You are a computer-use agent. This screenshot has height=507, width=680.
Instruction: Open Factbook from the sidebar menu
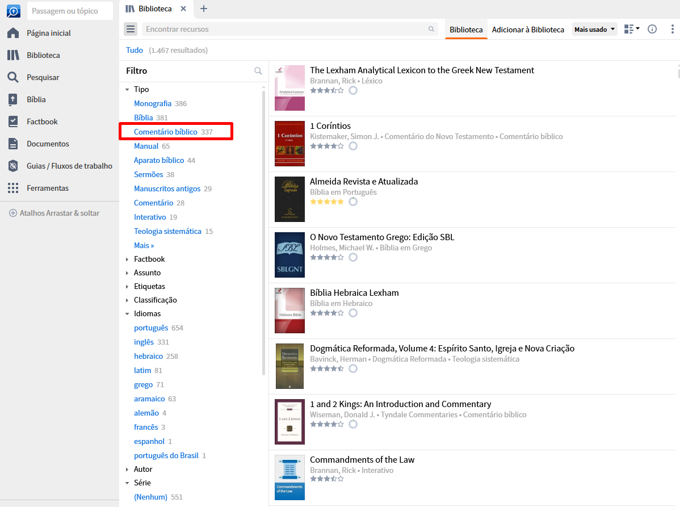pos(42,121)
